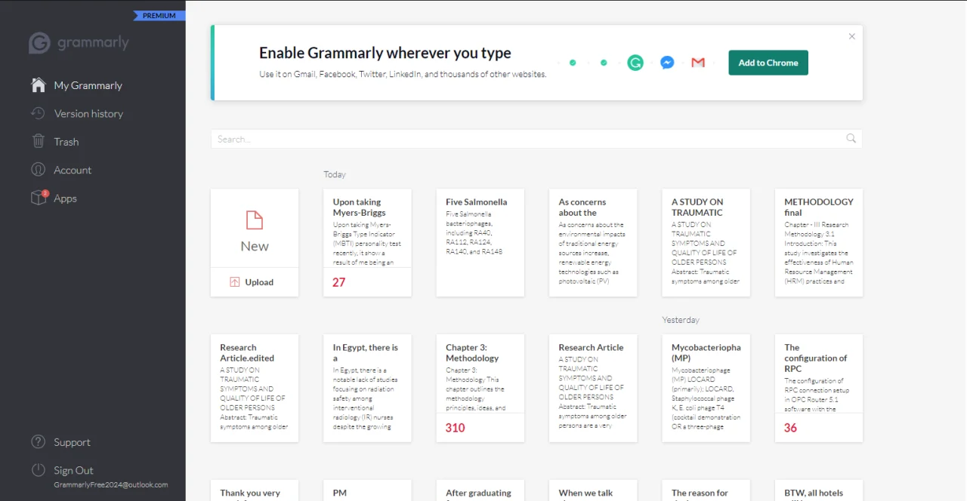Open A STUDY ON TRAUMATIC document
The height and width of the screenshot is (501, 967).
pyautogui.click(x=706, y=243)
